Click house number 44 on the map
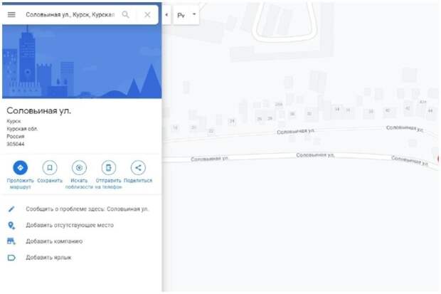441x294 pixels. tap(430, 110)
